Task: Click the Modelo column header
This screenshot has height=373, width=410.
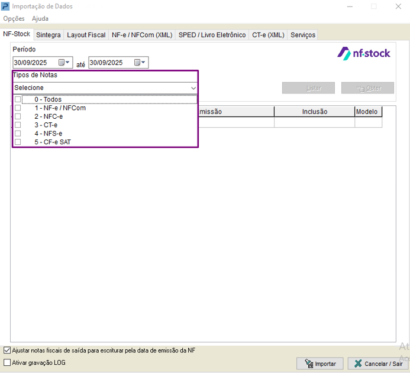Action: tap(368, 112)
